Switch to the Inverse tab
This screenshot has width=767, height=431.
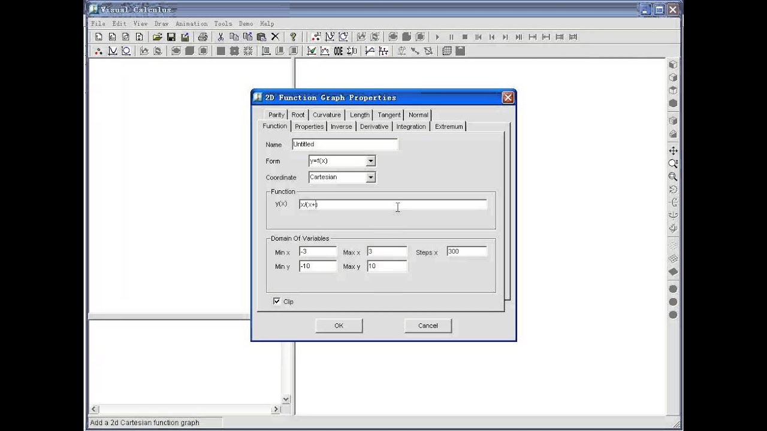[x=342, y=126]
